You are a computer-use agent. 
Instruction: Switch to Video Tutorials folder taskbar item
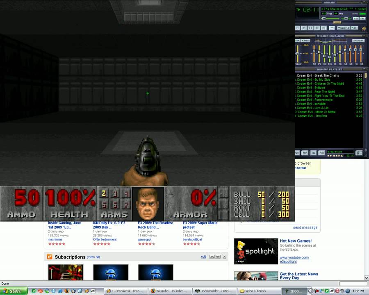259,291
